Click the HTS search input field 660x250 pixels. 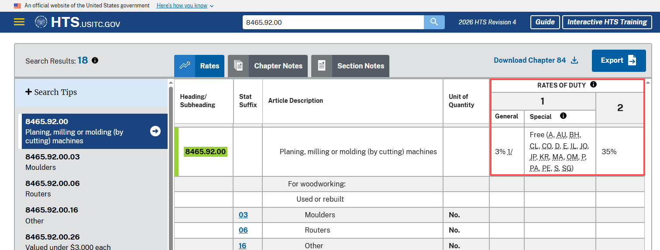coord(333,22)
